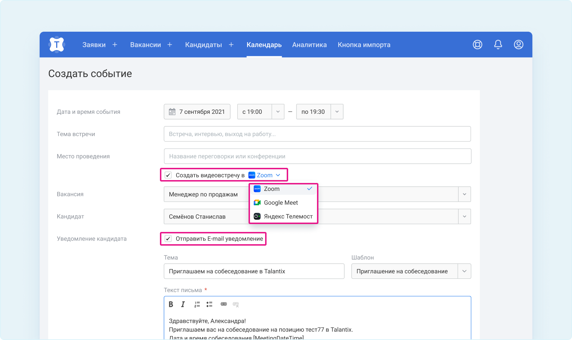Expand the Zoom video service selector

click(x=265, y=175)
